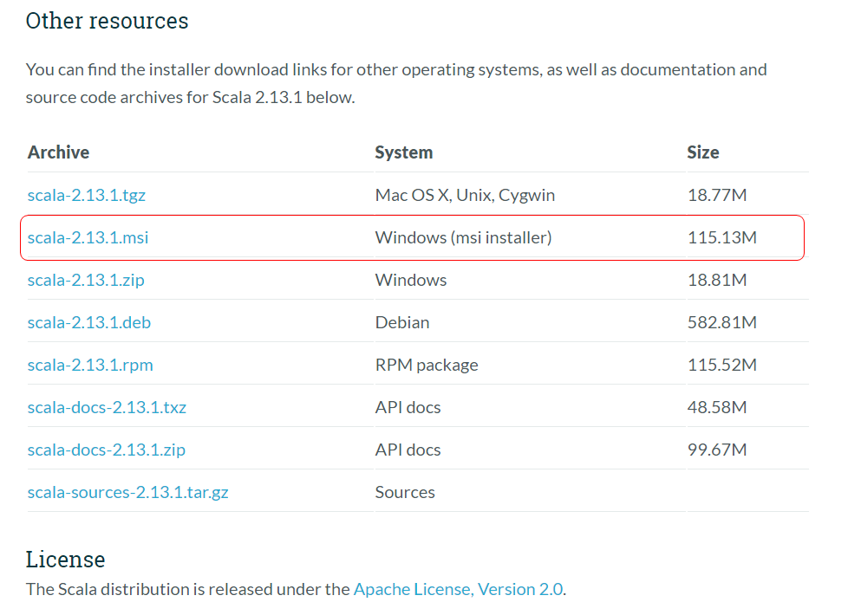
Task: Select the Archive column header
Action: click(58, 152)
